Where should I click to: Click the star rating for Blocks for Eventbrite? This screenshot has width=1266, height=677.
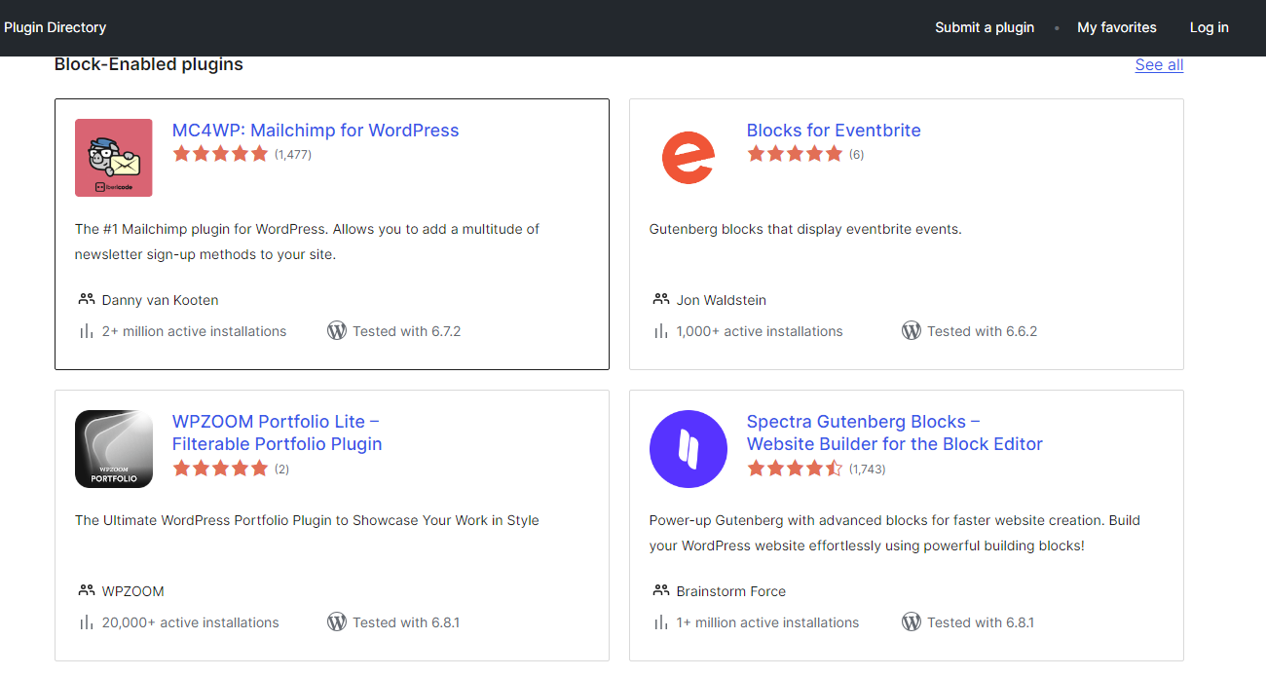pyautogui.click(x=795, y=154)
